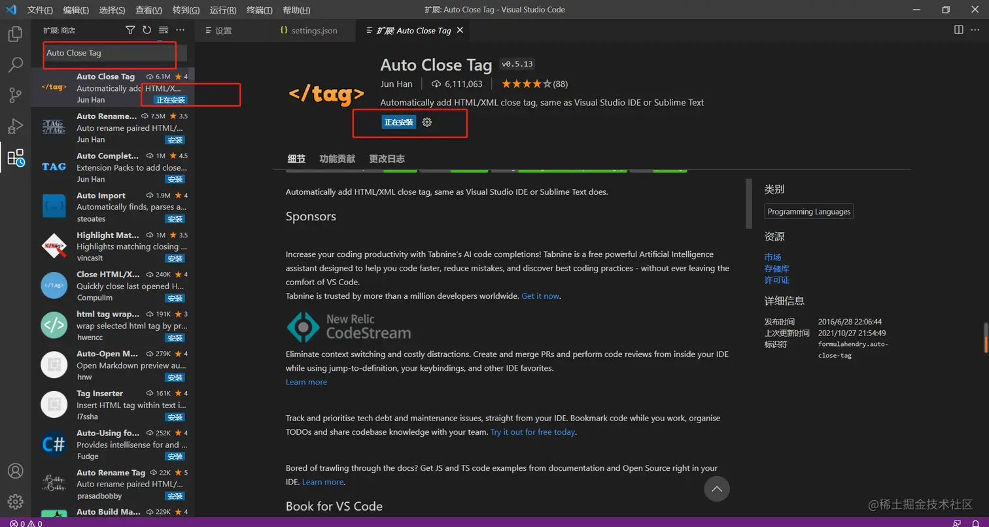Image resolution: width=989 pixels, height=527 pixels.
Task: Open extensions panel more actions menu
Action: [181, 30]
